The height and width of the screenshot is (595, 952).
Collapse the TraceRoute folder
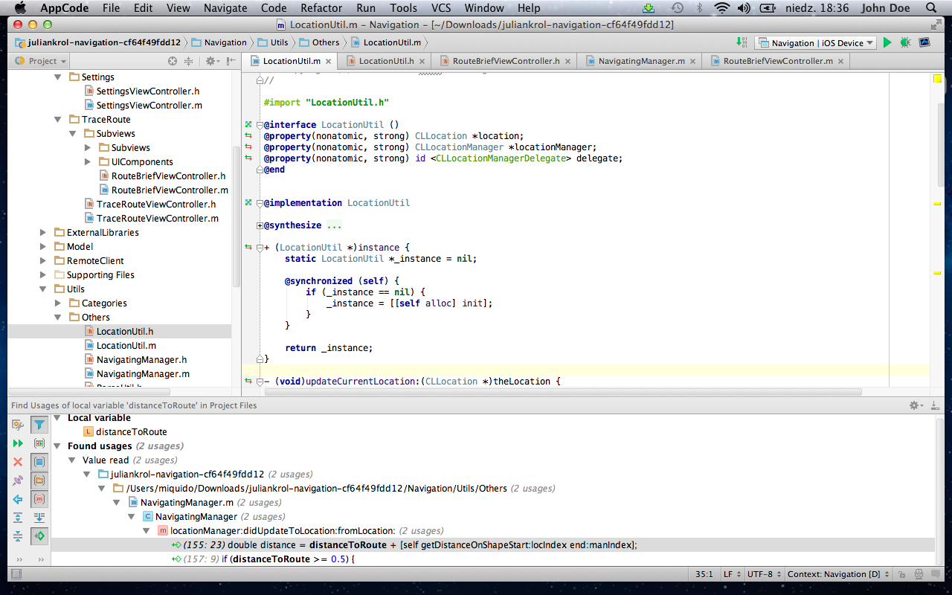tap(58, 119)
